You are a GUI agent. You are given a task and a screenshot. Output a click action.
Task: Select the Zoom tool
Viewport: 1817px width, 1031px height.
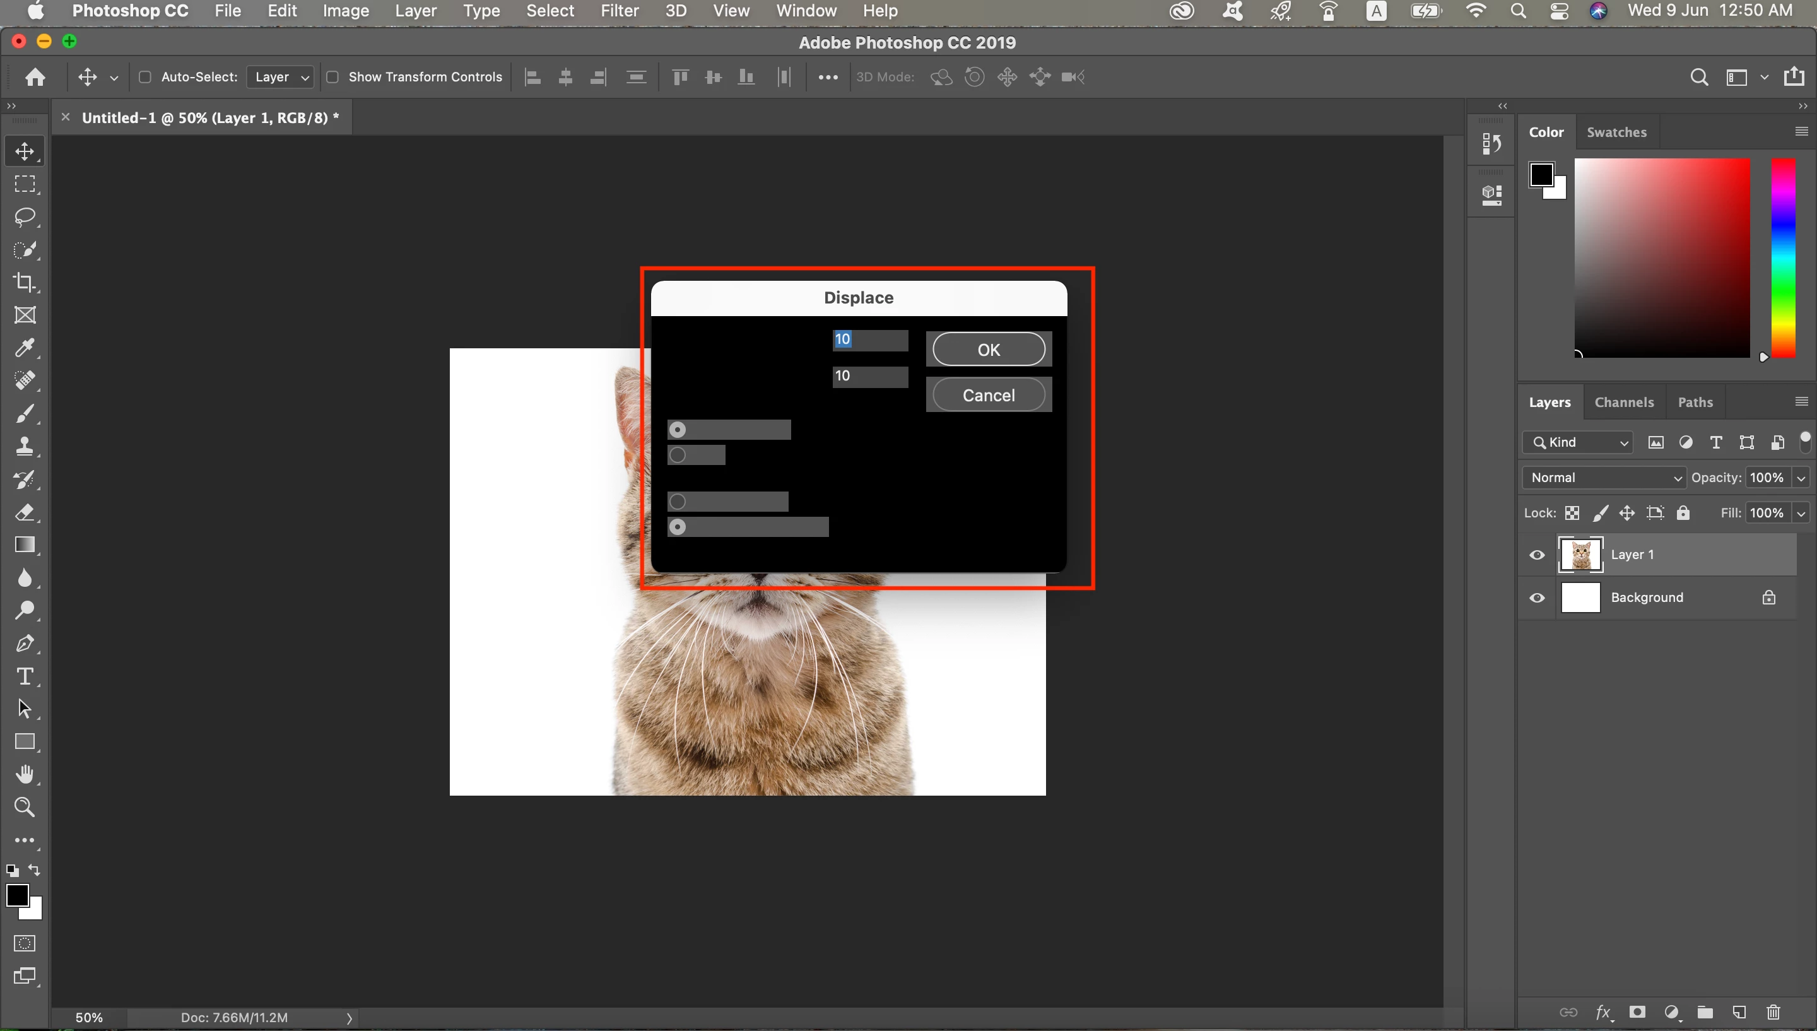point(25,806)
